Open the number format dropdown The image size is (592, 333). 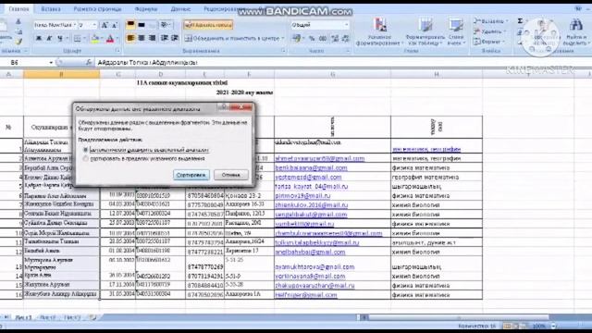pos(346,25)
